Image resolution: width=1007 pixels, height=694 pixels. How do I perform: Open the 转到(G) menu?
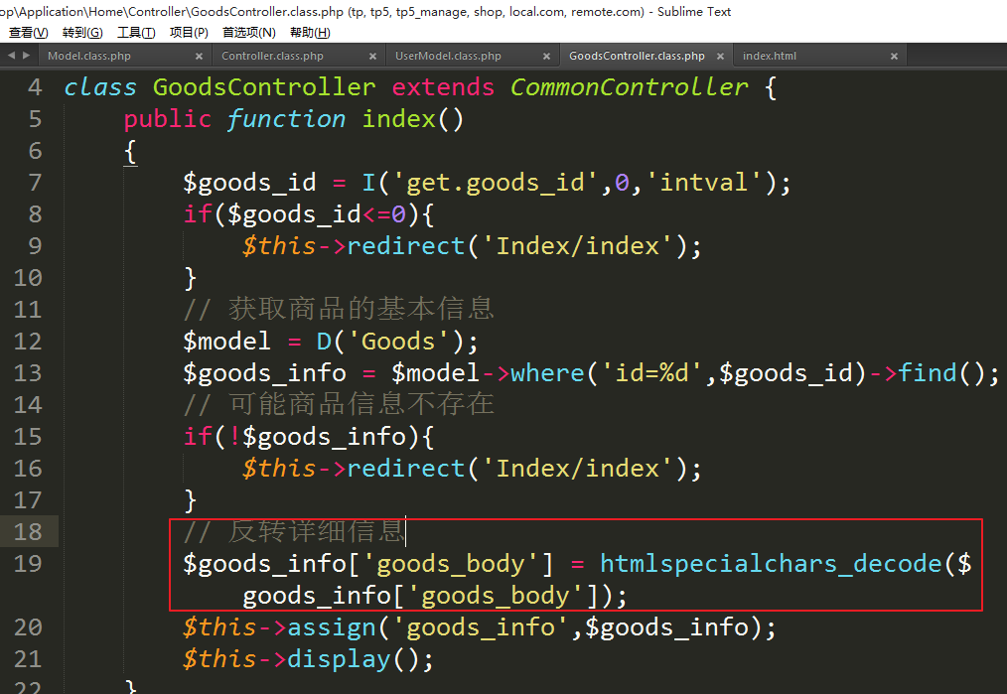(82, 33)
